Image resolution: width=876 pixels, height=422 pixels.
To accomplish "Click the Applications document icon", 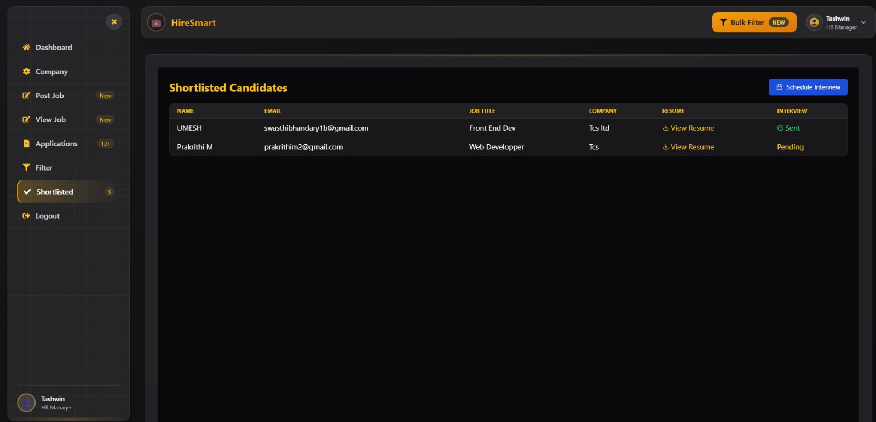I will click(x=26, y=144).
